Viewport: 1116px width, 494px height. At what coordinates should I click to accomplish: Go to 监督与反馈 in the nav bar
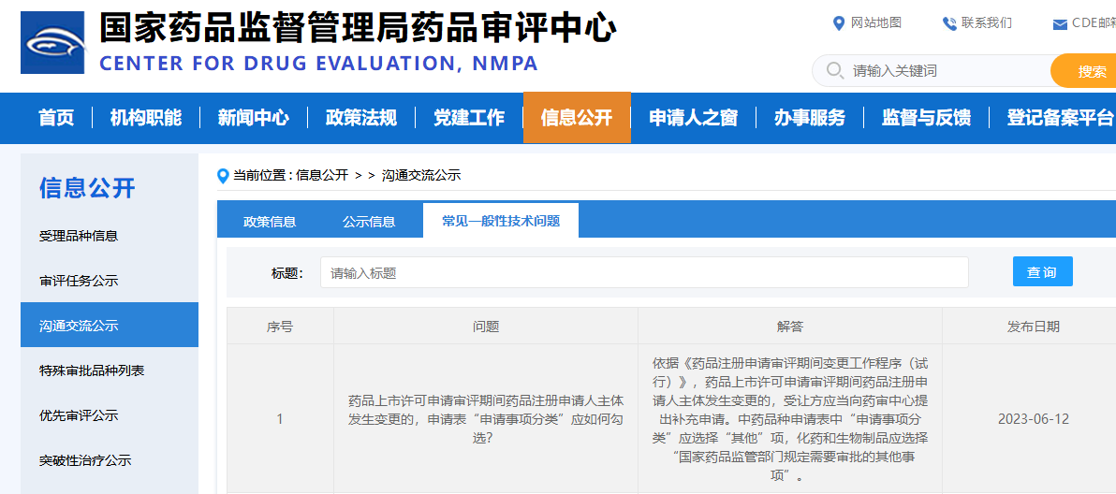click(x=926, y=118)
